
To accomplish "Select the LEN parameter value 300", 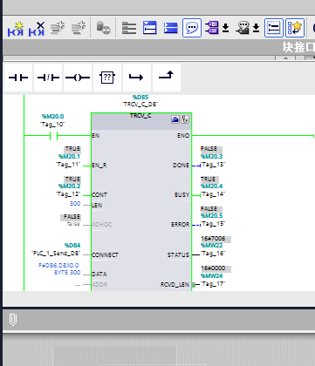I will click(x=75, y=204).
